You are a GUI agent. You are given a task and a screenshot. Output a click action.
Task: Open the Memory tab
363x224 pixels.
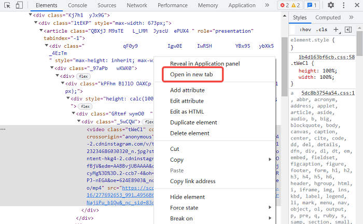(x=208, y=5)
